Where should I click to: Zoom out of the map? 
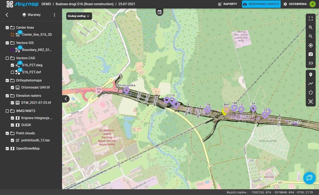click(x=310, y=36)
